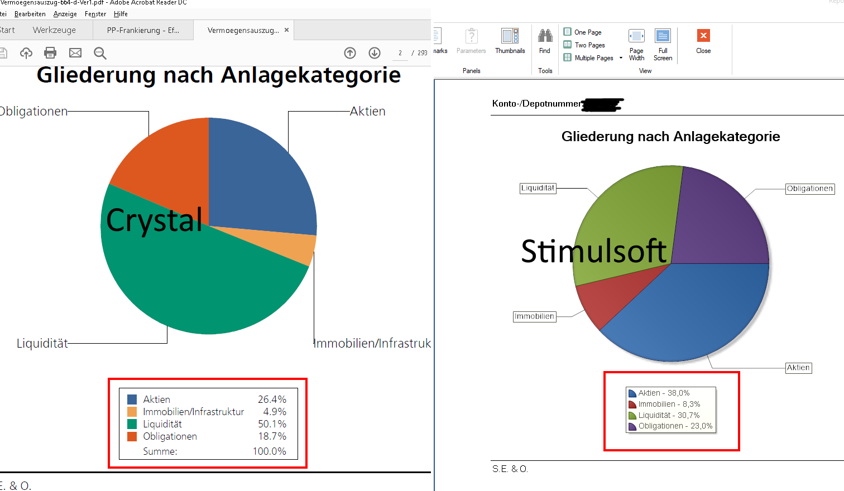The image size is (844, 491).
Task: Go to next page with down arrow icon
Action: click(x=375, y=53)
